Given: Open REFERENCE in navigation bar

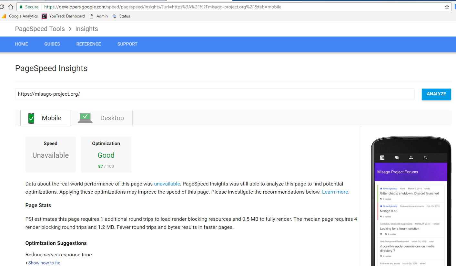Looking at the screenshot, I should pyautogui.click(x=88, y=44).
